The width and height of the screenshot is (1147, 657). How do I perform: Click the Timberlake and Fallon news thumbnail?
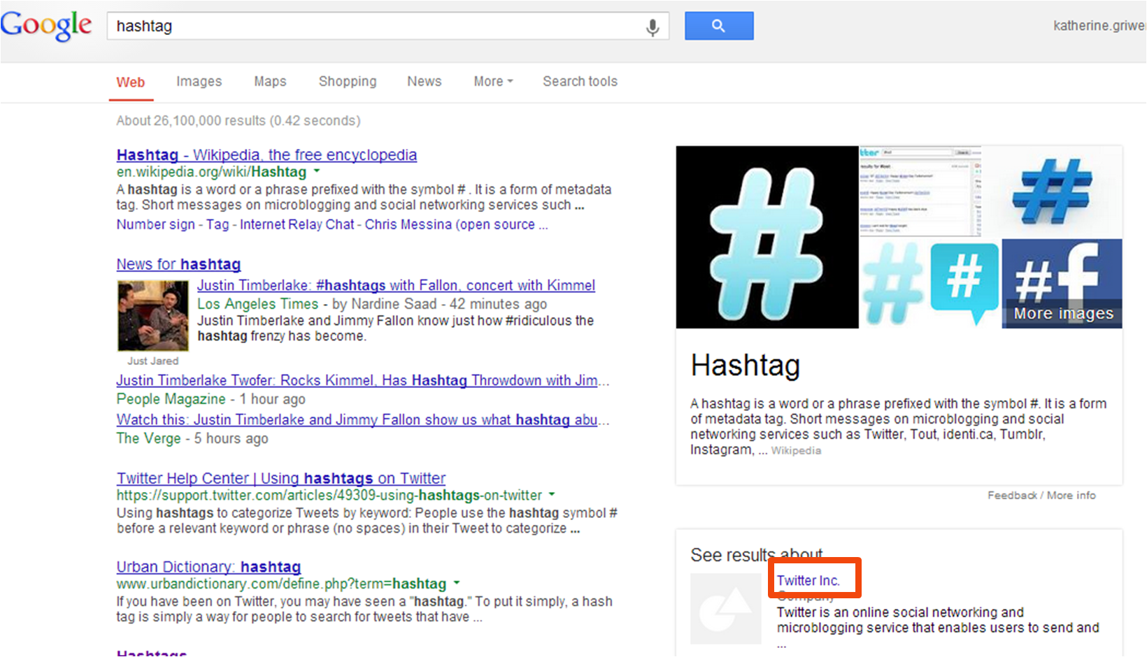[153, 315]
